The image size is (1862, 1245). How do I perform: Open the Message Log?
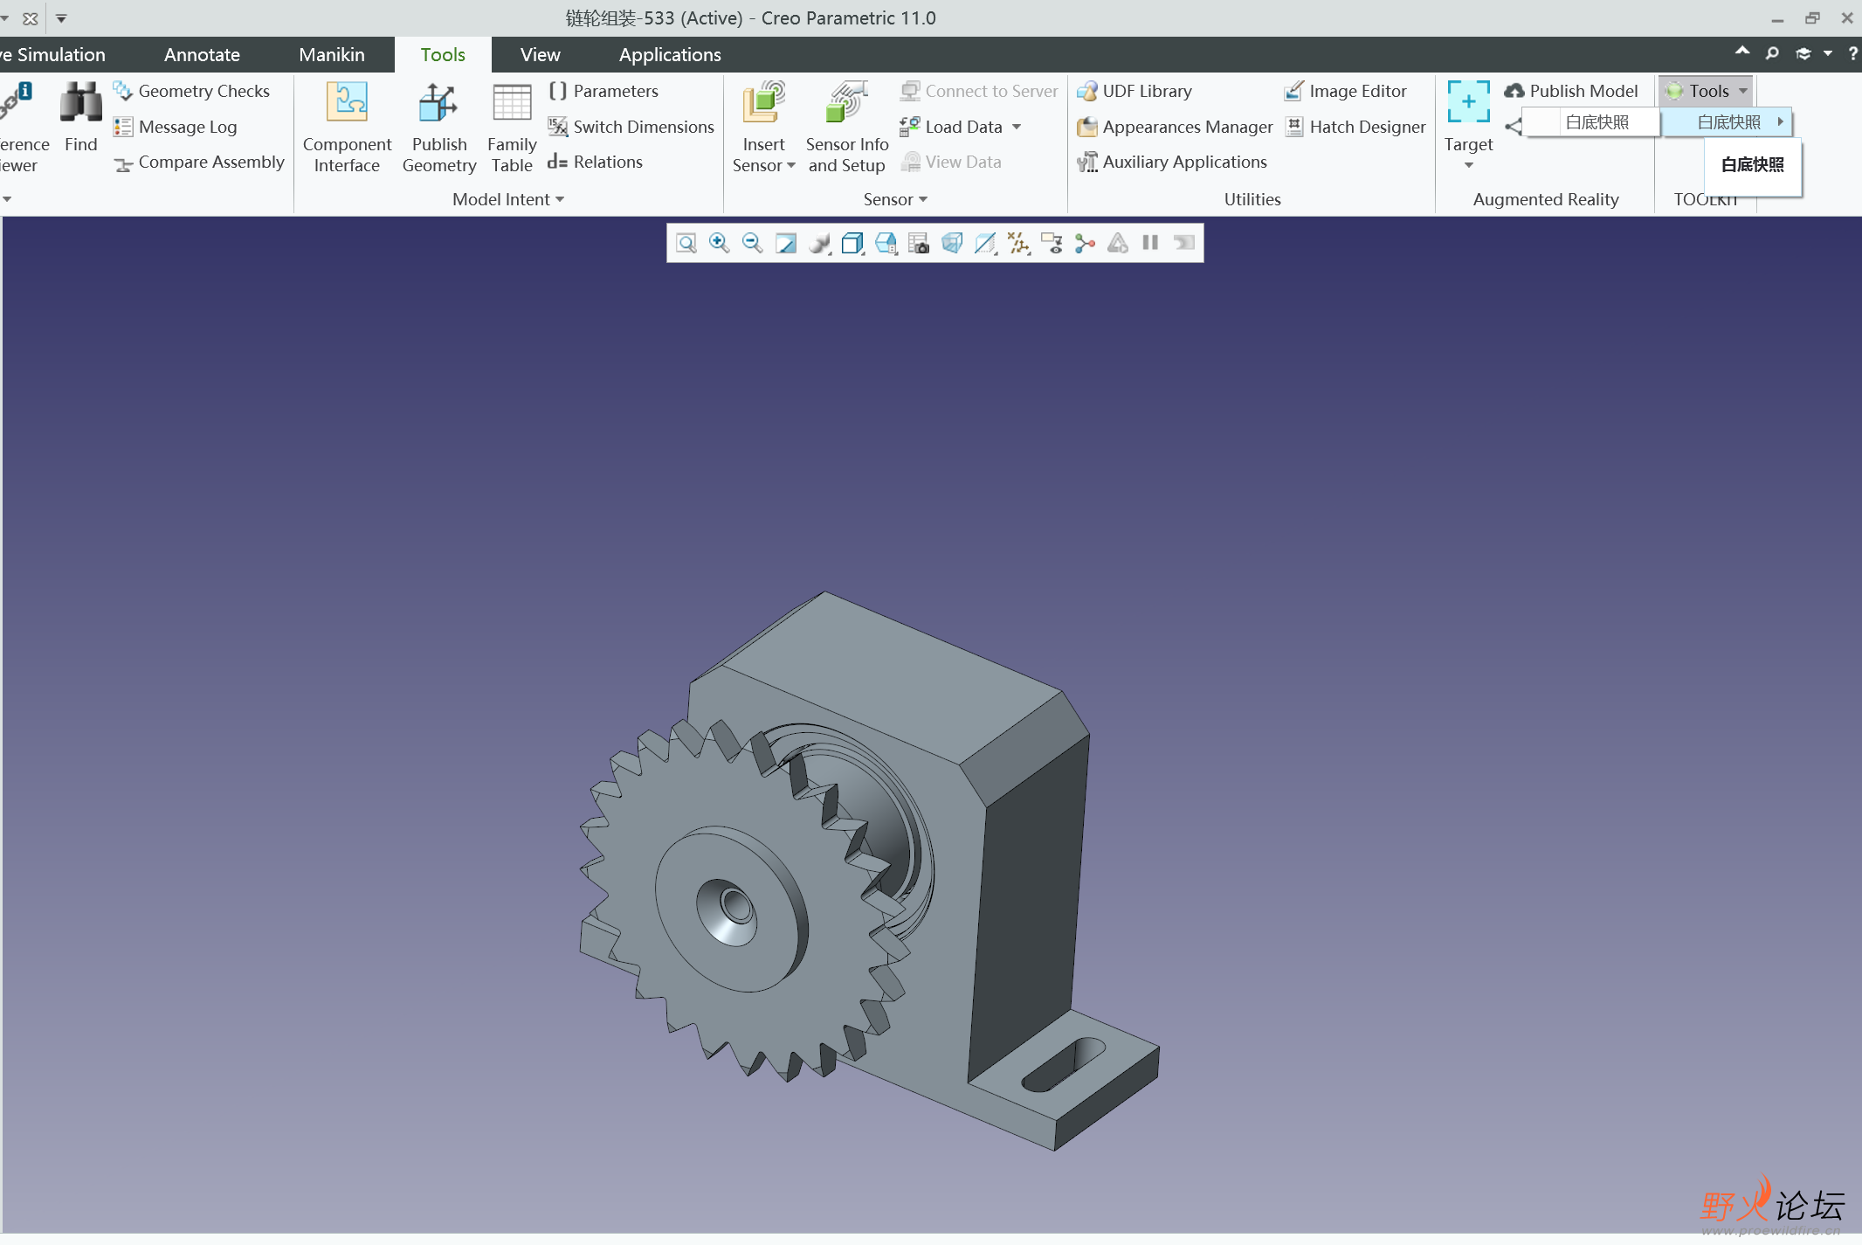pyautogui.click(x=176, y=127)
